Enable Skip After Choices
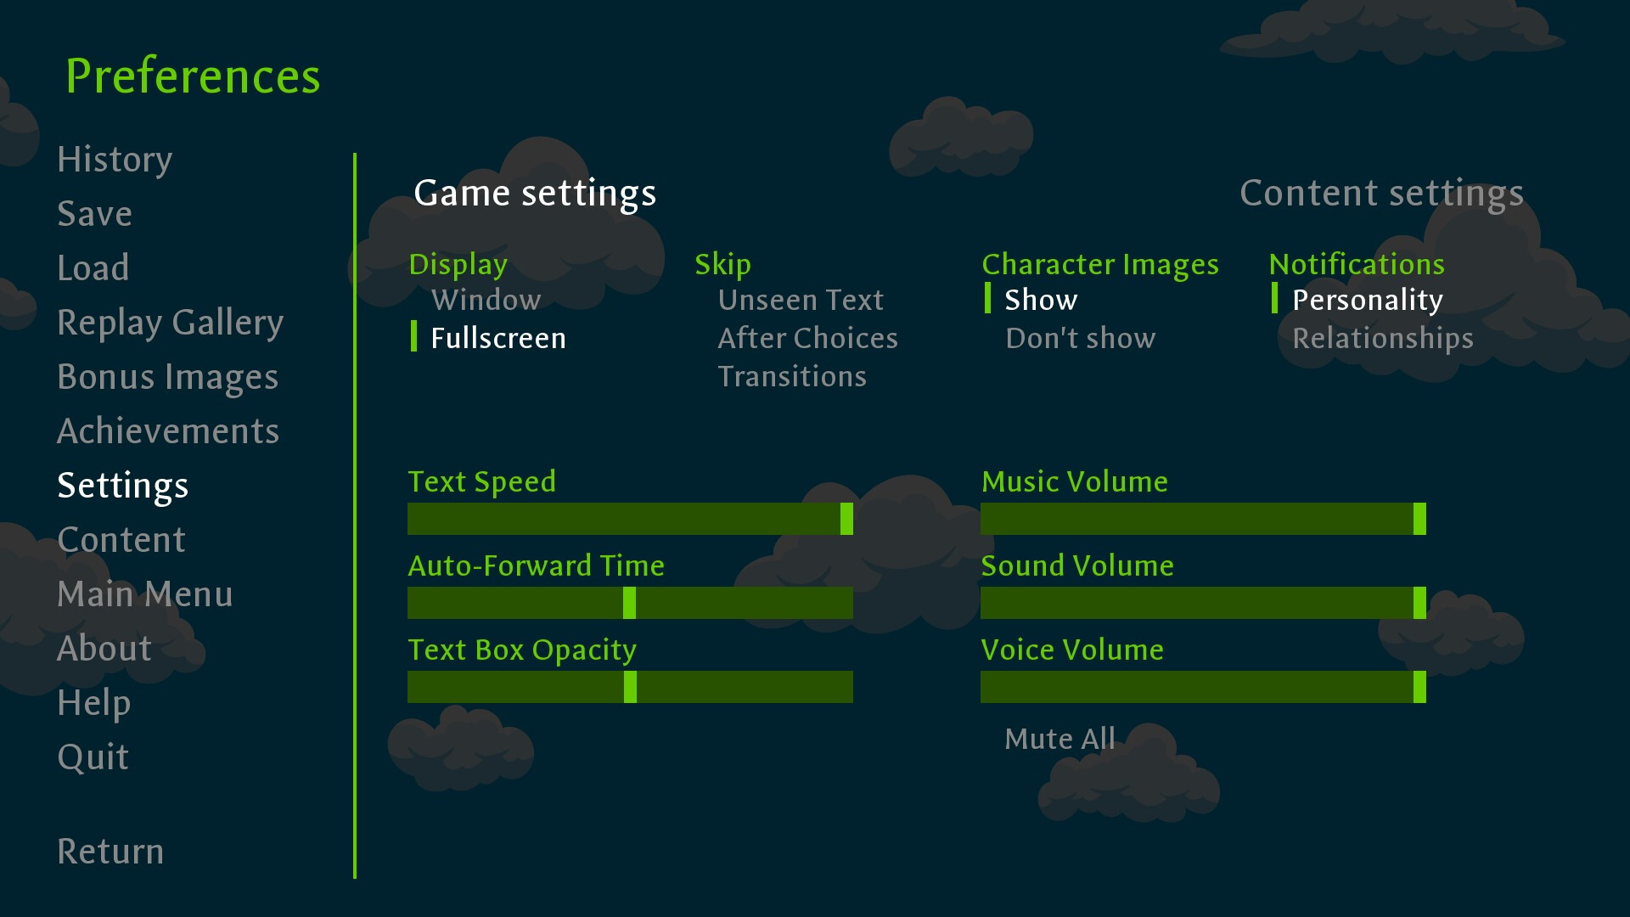The width and height of the screenshot is (1630, 917). (x=807, y=337)
